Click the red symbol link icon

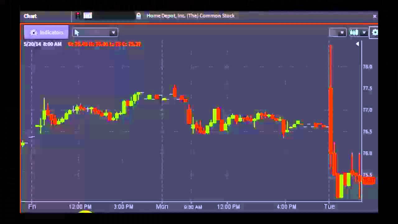pos(78,16)
